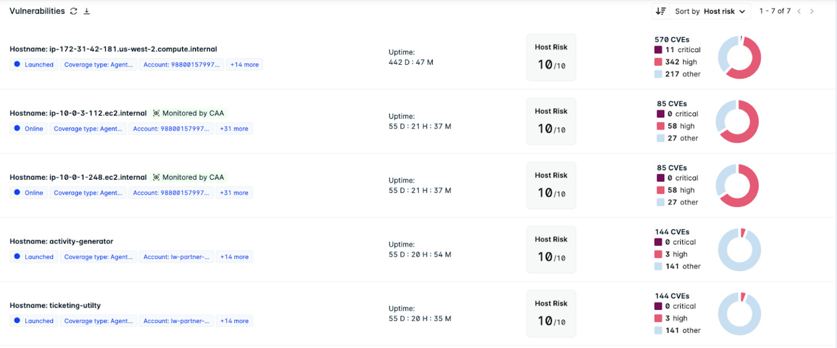Toggle the sort direction icon

661,11
